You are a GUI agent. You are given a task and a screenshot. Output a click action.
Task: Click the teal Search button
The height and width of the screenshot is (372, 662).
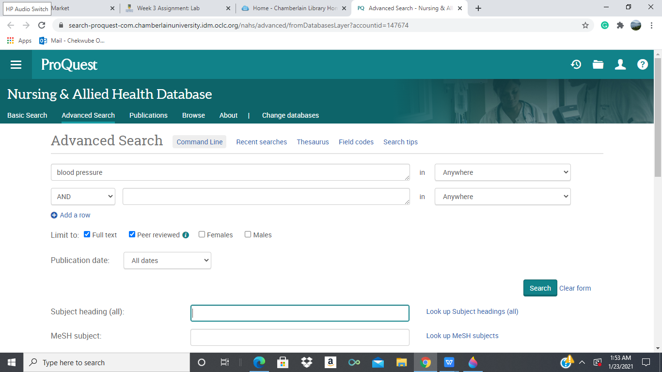tap(540, 288)
